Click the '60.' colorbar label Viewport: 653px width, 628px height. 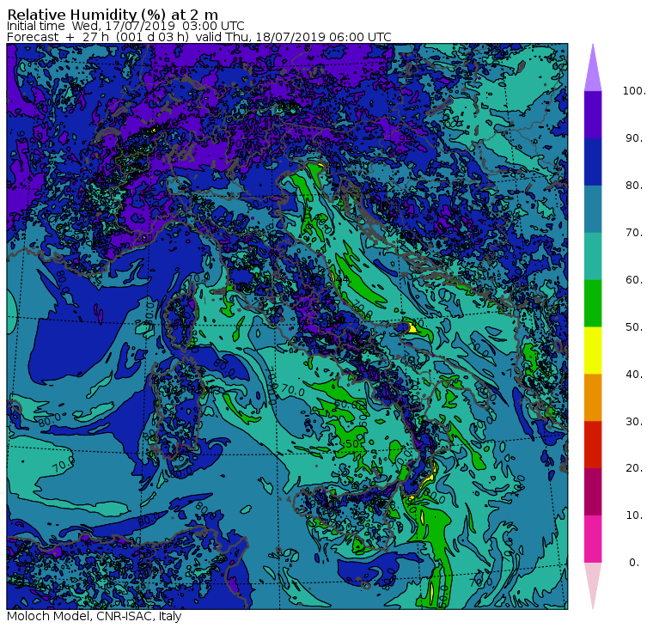pos(634,279)
